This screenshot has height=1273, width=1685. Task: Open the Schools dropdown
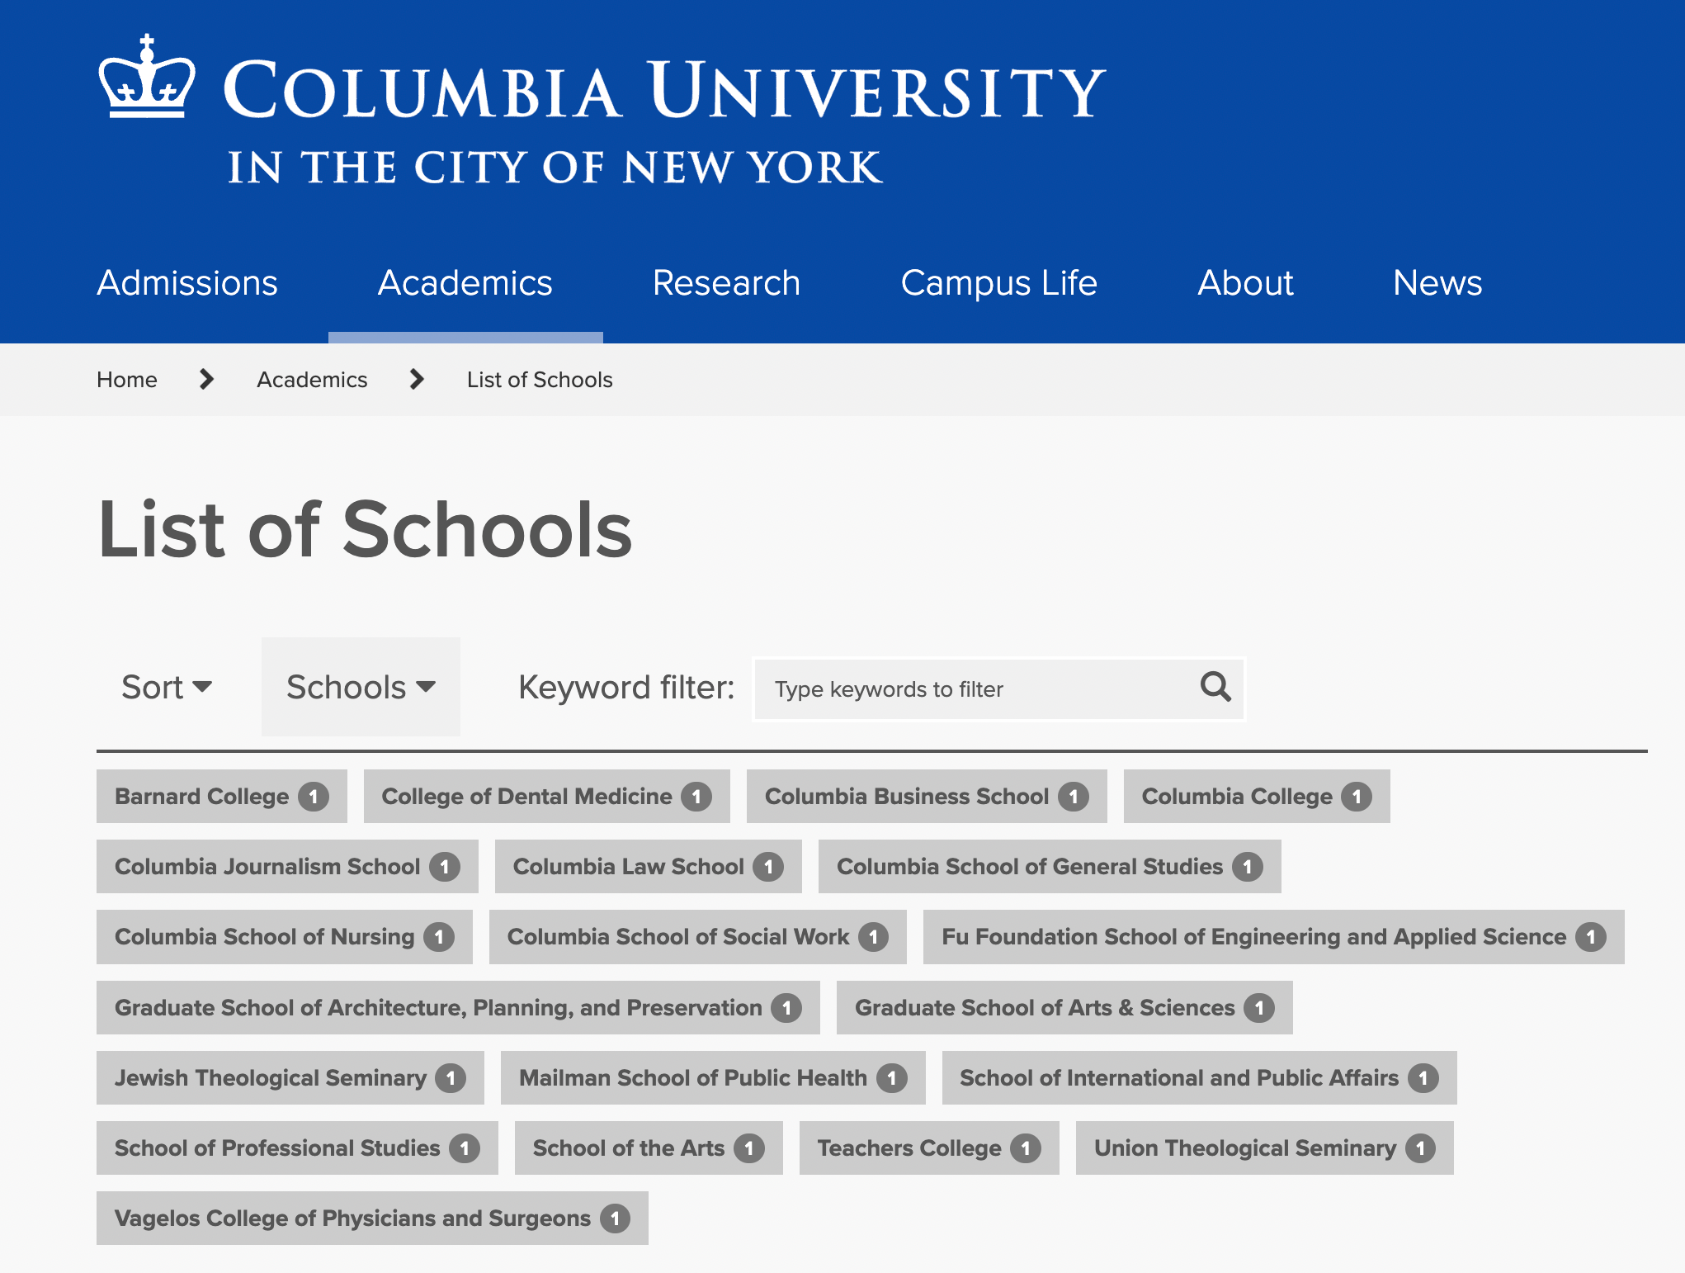point(361,687)
